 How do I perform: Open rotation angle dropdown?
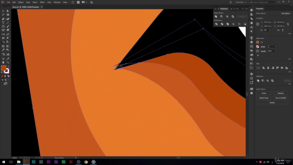click(x=270, y=30)
